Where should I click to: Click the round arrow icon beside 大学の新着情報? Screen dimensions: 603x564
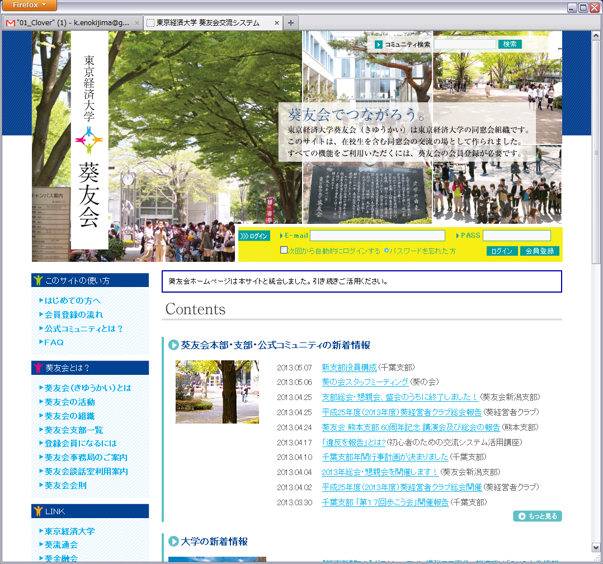(x=173, y=541)
